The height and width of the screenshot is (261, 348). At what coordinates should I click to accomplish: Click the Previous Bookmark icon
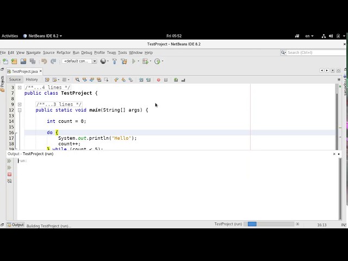(116, 80)
